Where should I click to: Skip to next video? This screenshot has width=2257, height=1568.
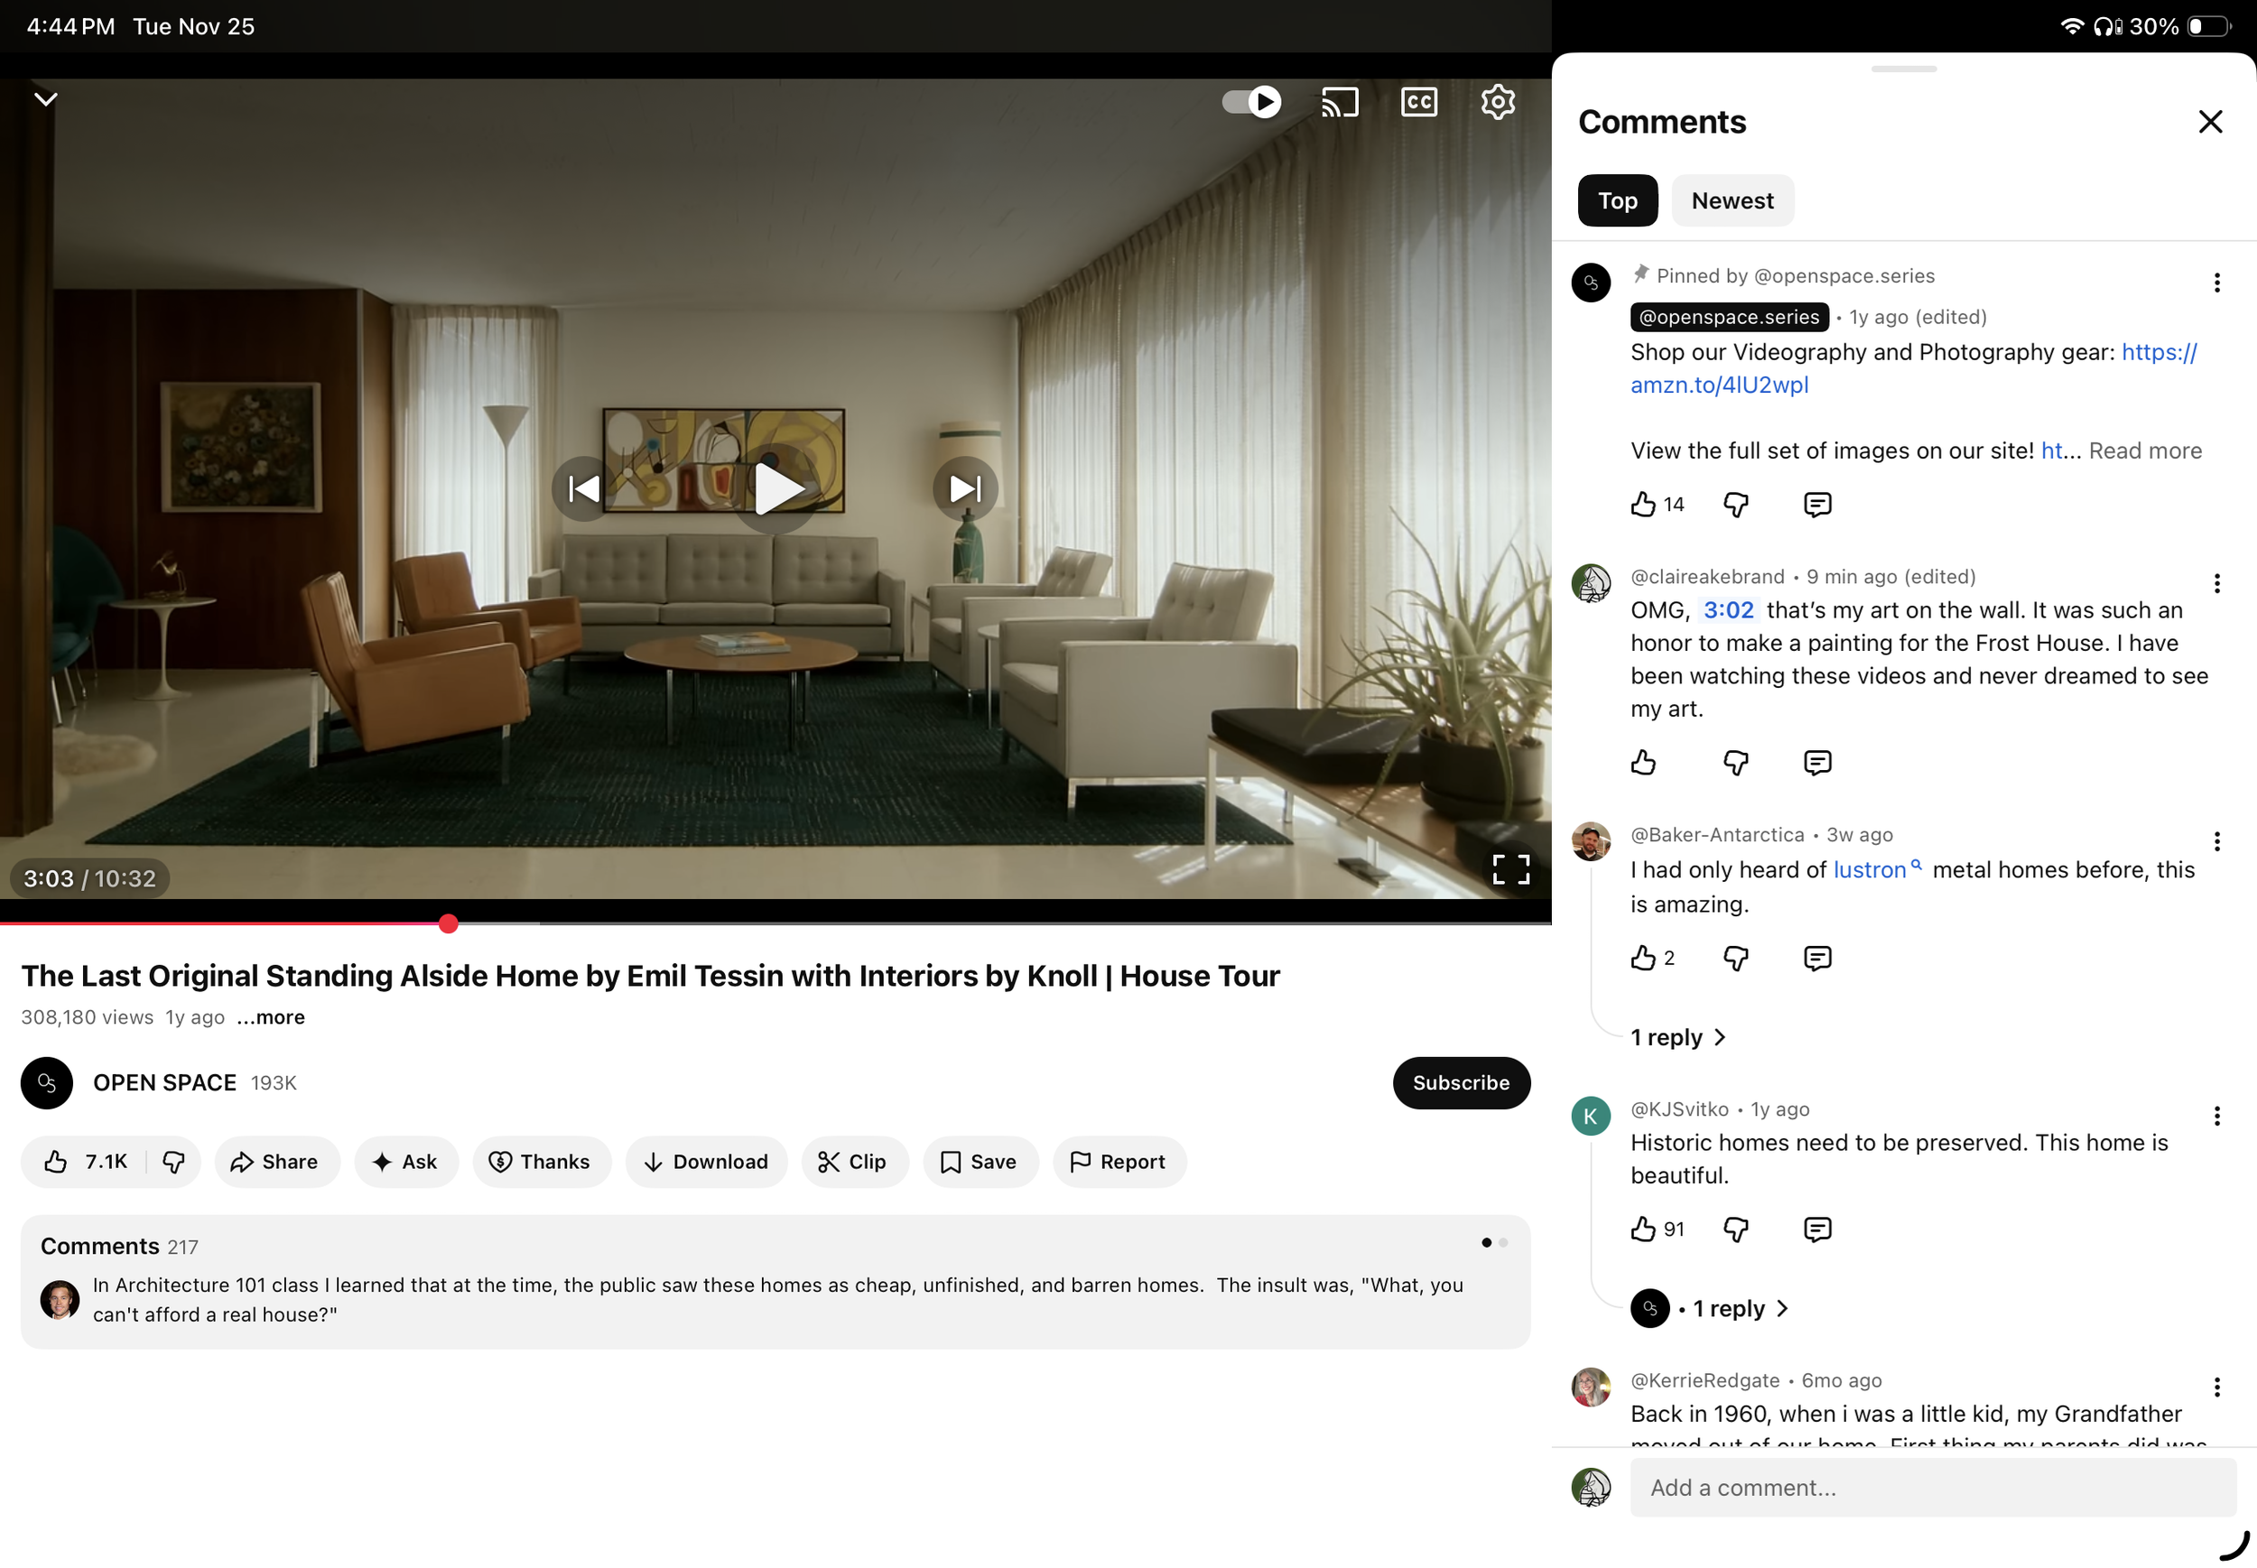point(965,488)
